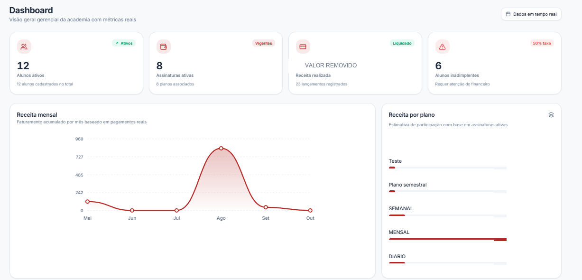Select the Jun data point on revenue chart

(132, 210)
